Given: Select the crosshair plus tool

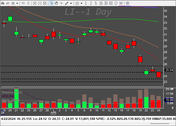Looking at the screenshot, I should pyautogui.click(x=61, y=3).
